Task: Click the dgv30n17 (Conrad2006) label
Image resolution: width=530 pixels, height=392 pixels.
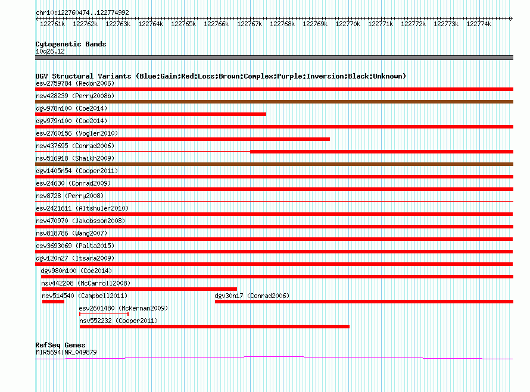Action: tap(252, 296)
